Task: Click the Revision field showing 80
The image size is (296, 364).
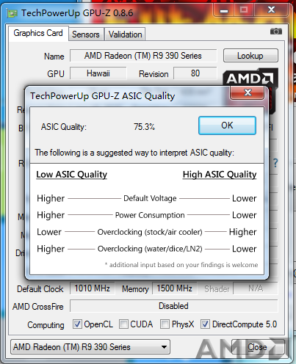Action: pyautogui.click(x=195, y=73)
